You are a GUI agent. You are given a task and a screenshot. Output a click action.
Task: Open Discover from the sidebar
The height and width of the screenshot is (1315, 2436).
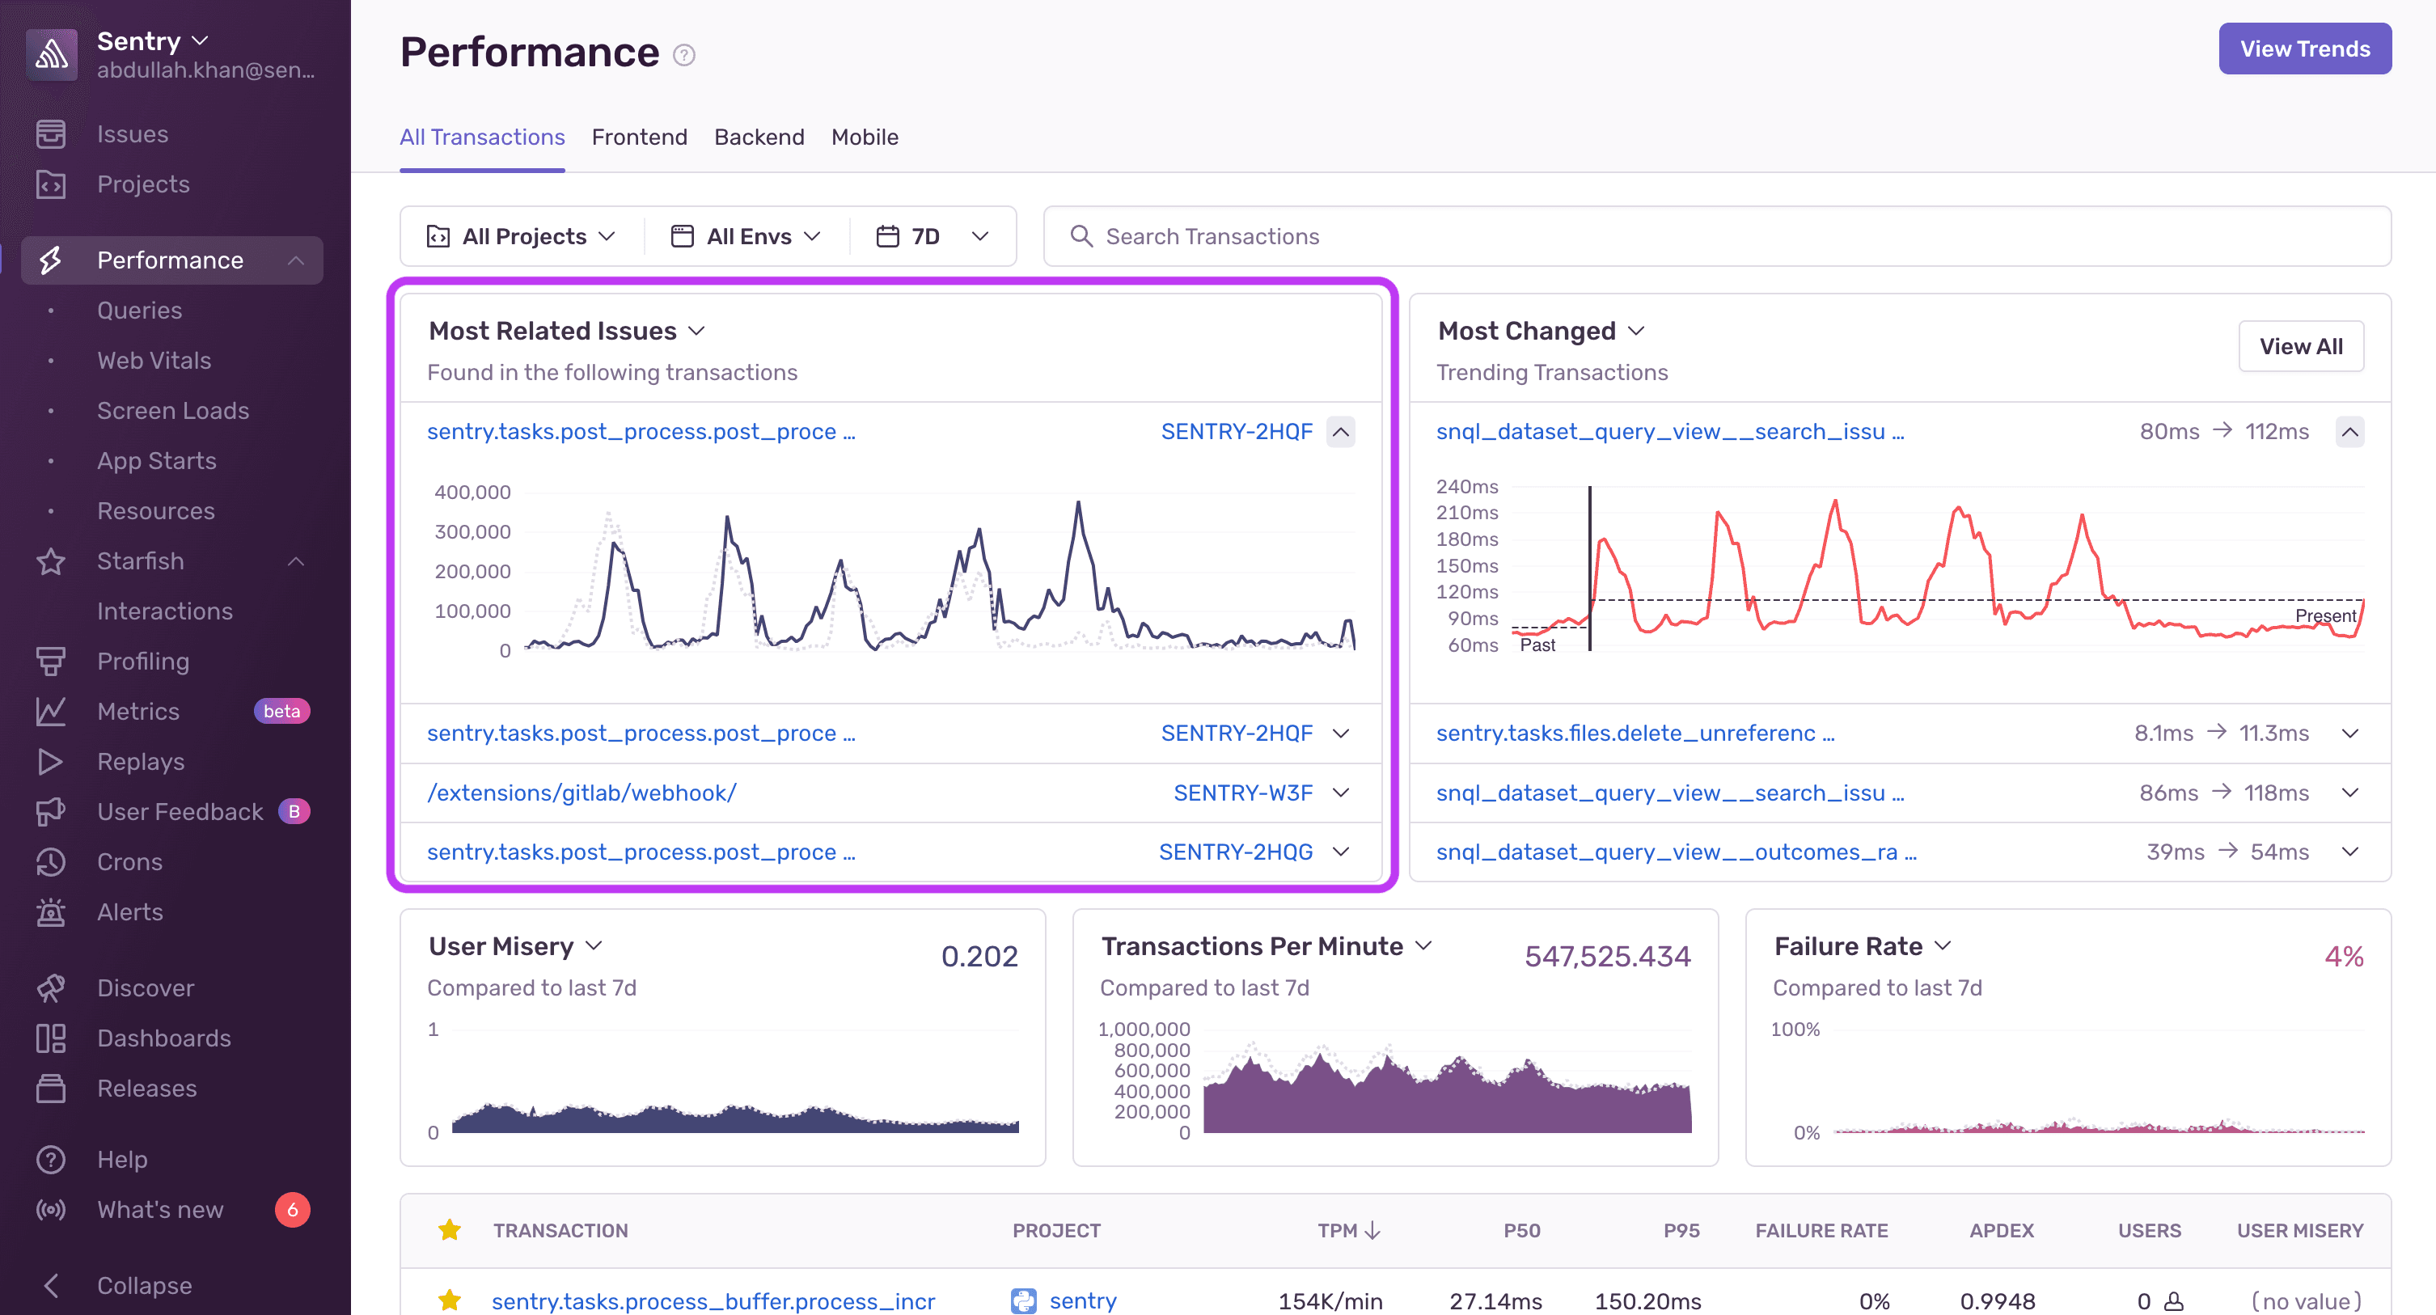[x=146, y=987]
